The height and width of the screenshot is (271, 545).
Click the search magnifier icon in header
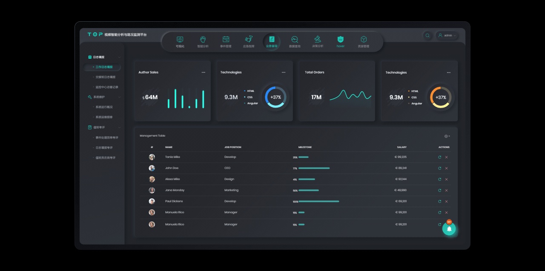pyautogui.click(x=427, y=35)
